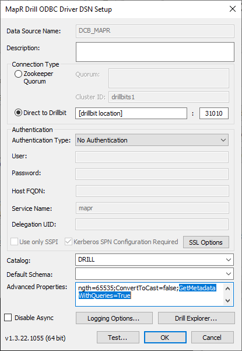The height and width of the screenshot is (351, 242).
Task: Close the DSN Setup dialog window
Action: point(233,9)
